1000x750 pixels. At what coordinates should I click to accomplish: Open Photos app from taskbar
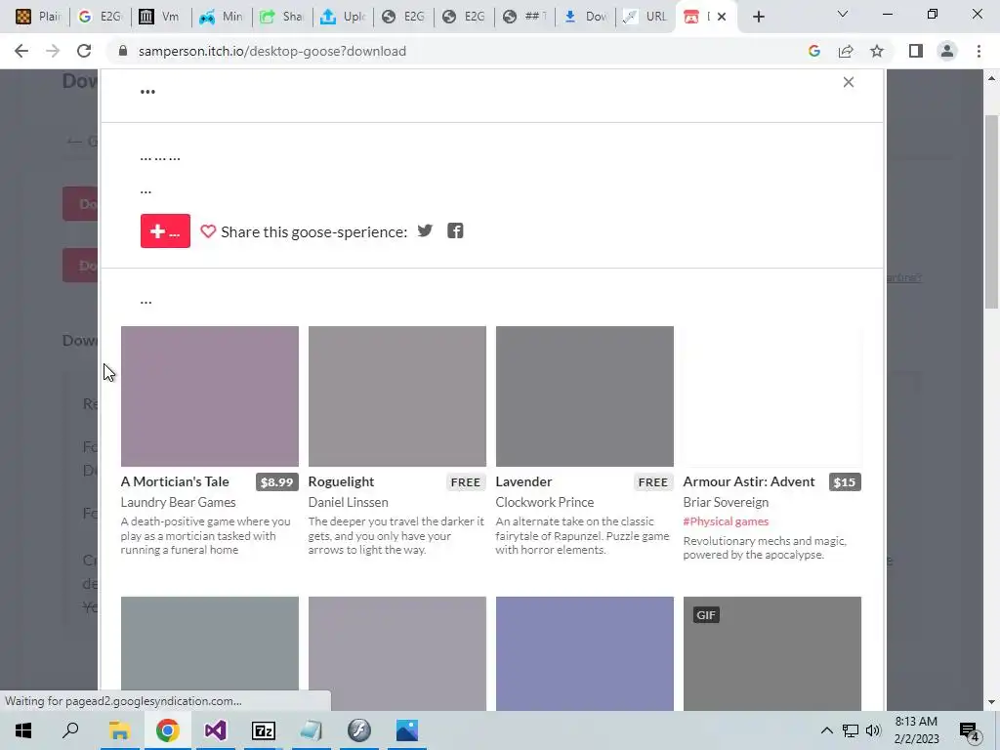click(407, 730)
